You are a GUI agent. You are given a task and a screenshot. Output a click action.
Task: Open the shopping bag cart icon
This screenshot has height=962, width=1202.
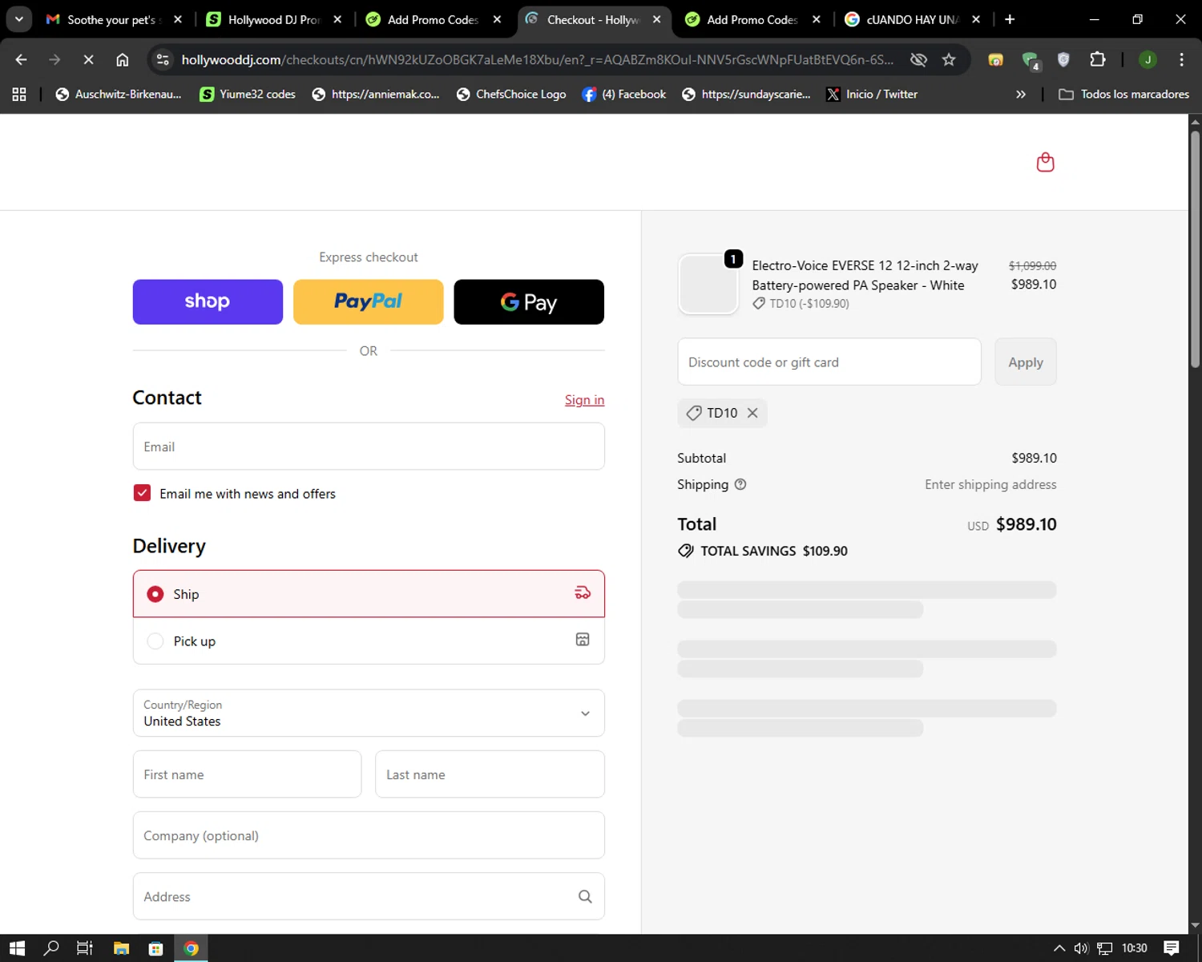click(x=1045, y=163)
